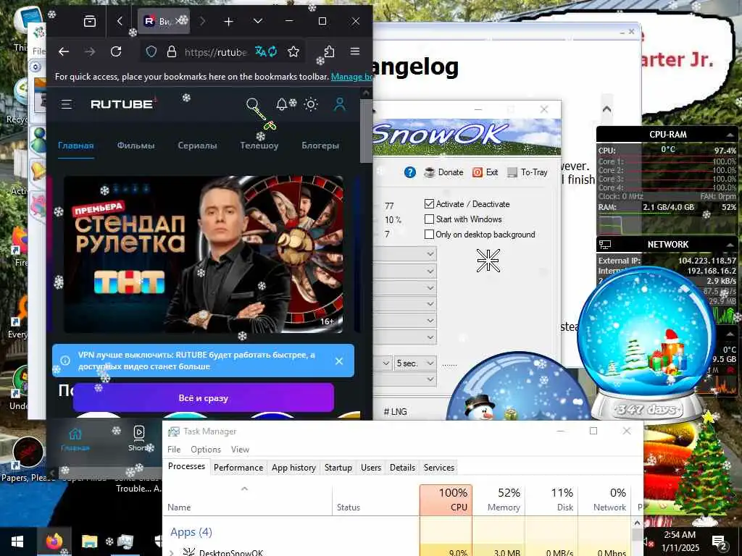The image size is (742, 556).
Task: Collapse the CPU-RAM gadget panel
Action: pos(730,135)
